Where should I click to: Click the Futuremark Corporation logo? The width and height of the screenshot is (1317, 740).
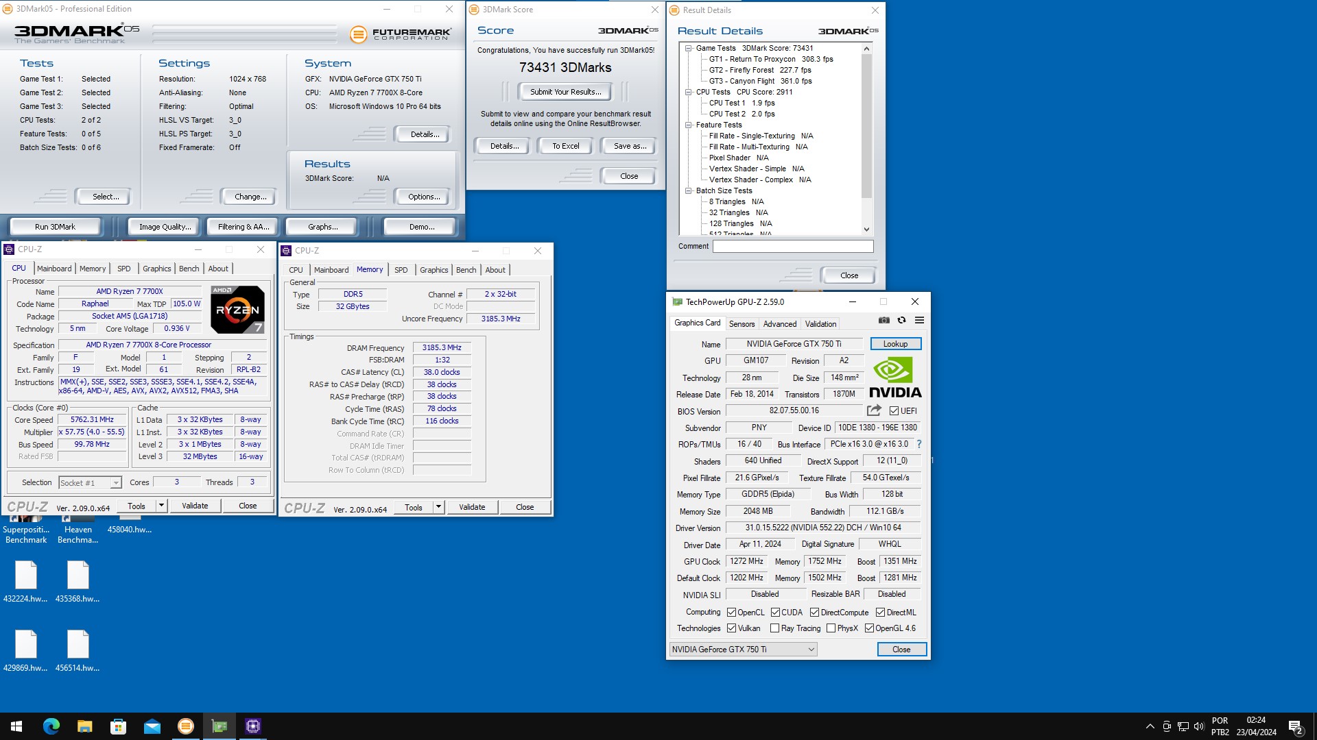tap(401, 34)
